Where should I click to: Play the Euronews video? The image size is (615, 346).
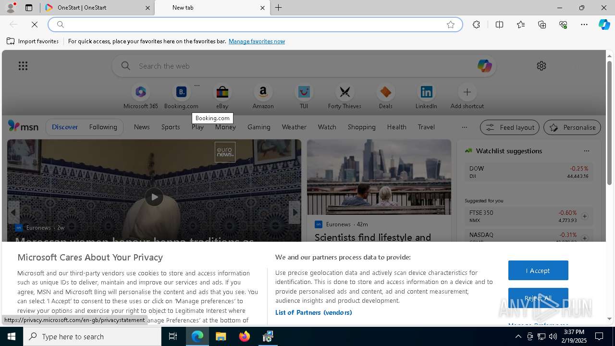click(x=154, y=197)
